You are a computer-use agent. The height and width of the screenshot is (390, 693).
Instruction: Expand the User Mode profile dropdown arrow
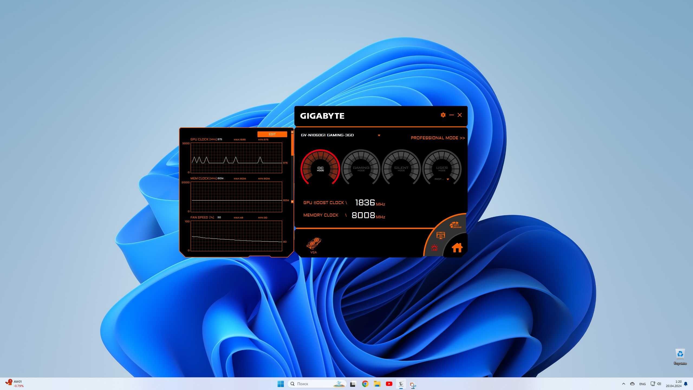tap(448, 179)
